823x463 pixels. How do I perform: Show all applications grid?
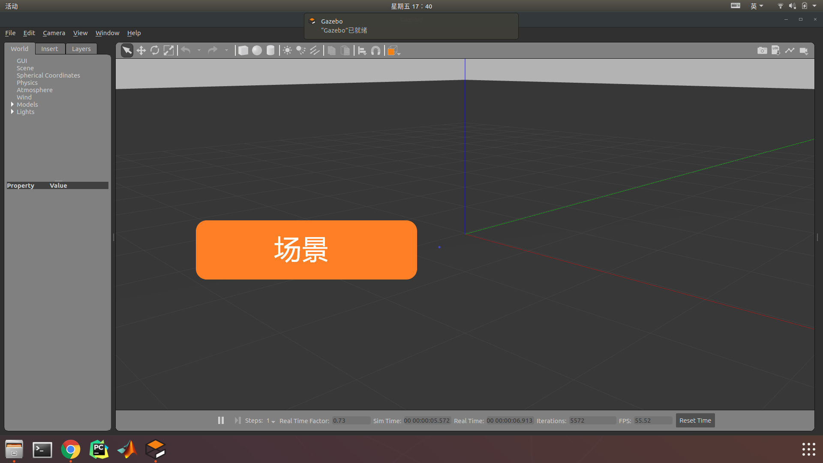[x=808, y=449]
